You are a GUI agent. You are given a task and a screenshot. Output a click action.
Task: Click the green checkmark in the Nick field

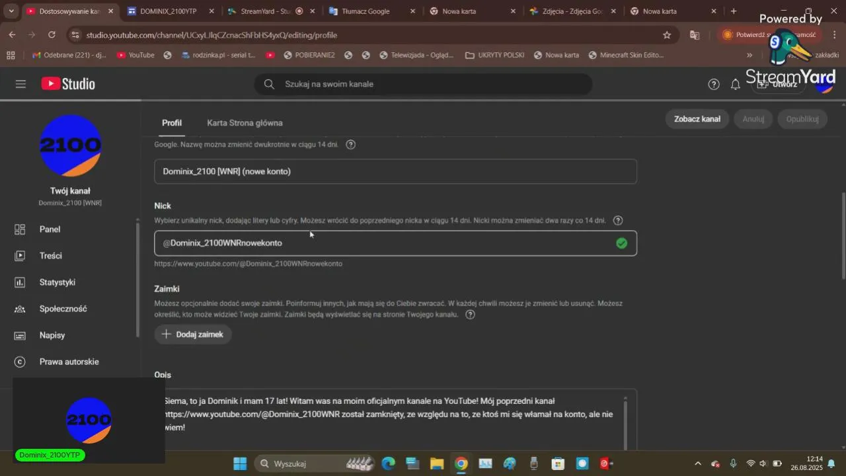tap(621, 243)
